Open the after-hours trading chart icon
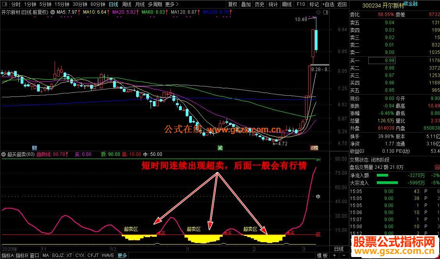440x259 pixels. pos(437,167)
